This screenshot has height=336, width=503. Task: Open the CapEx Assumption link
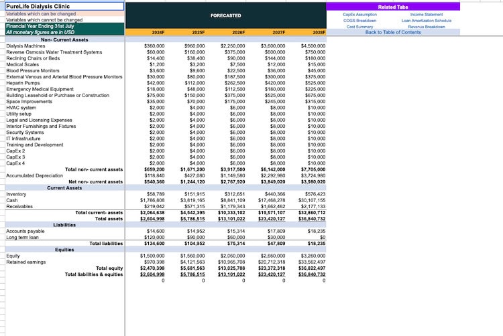pos(359,15)
